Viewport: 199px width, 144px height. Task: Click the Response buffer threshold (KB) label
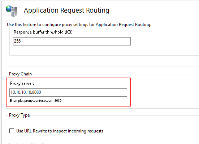(x=44, y=32)
